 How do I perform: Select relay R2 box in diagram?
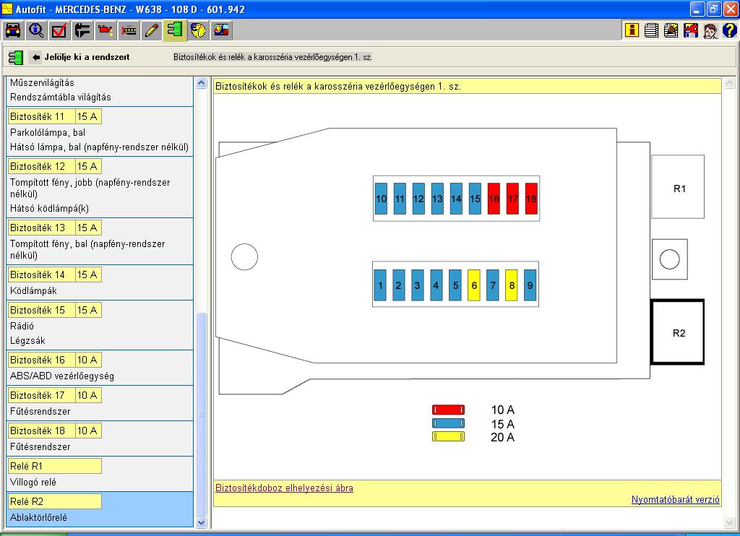[x=678, y=332]
